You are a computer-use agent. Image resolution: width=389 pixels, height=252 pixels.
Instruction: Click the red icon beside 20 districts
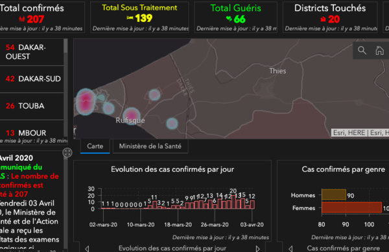[323, 19]
